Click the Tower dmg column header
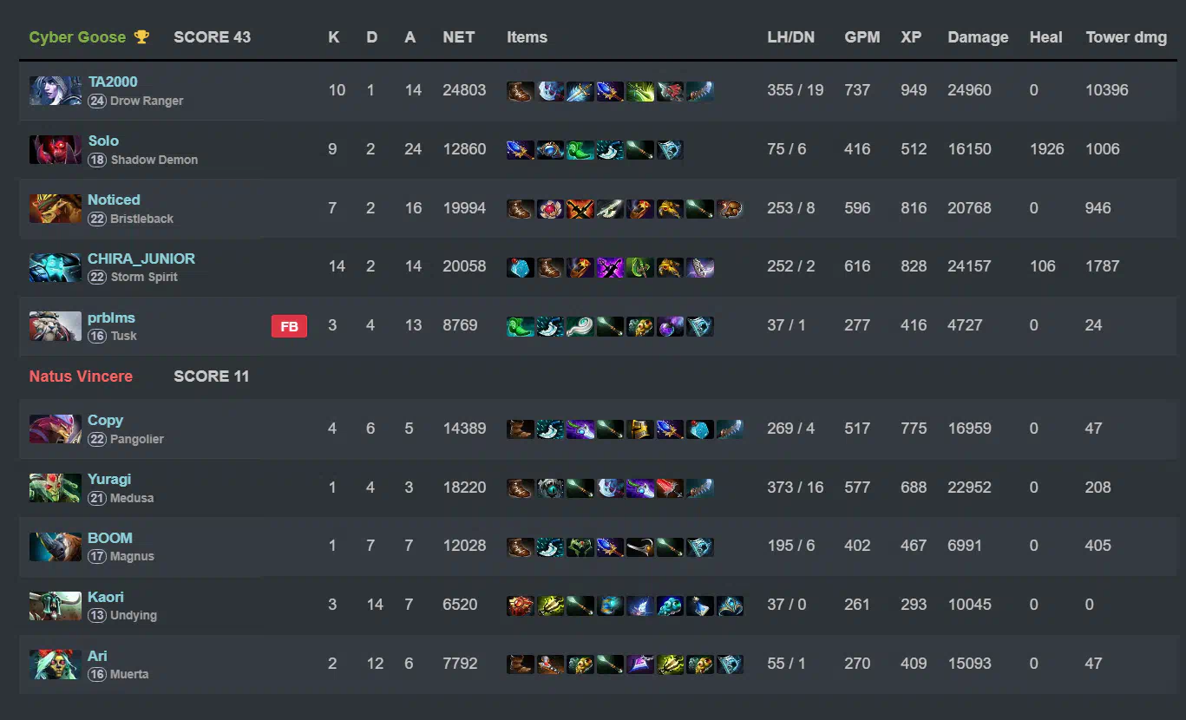Image resolution: width=1186 pixels, height=720 pixels. point(1126,37)
